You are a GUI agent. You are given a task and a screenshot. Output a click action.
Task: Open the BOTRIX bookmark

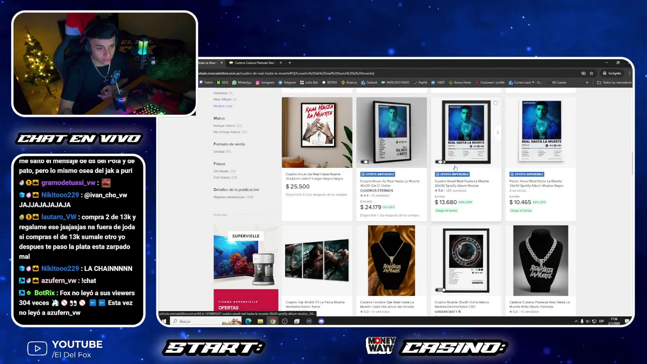click(329, 82)
